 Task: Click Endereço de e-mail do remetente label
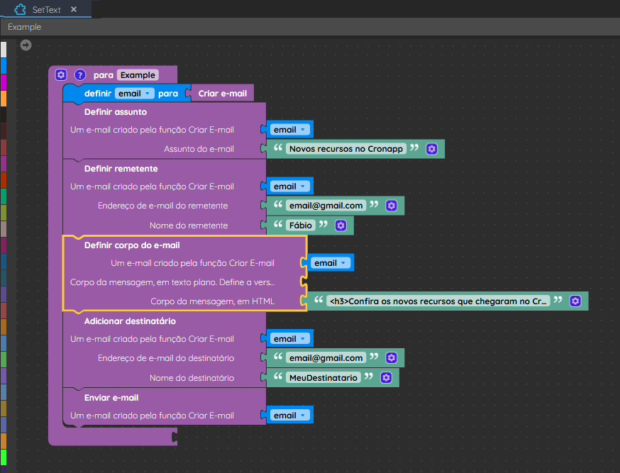click(163, 206)
